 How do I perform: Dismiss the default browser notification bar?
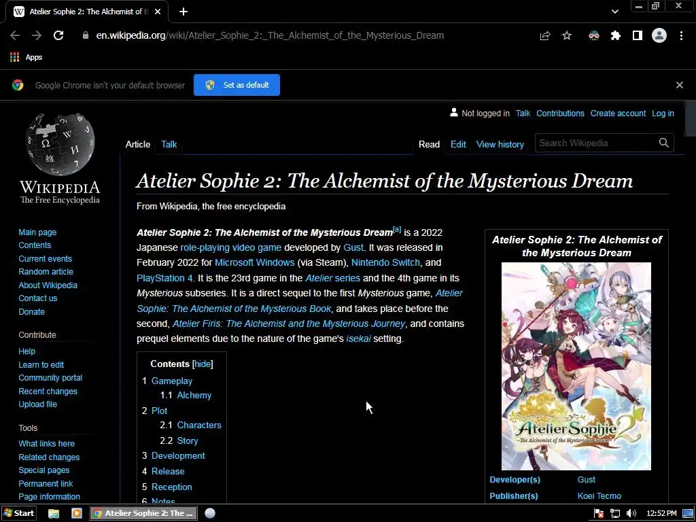click(680, 85)
